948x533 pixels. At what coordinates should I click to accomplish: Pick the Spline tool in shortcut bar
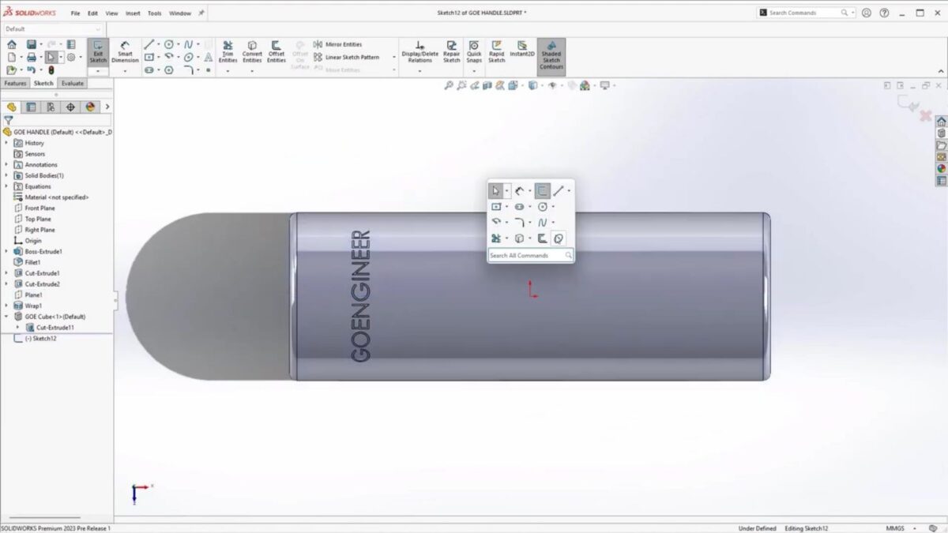click(543, 223)
